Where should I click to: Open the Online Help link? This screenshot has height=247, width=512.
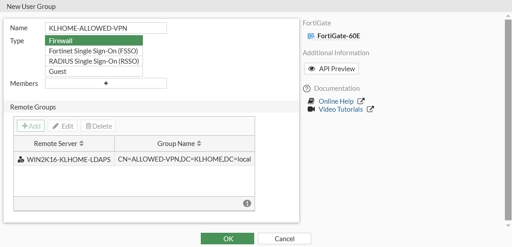click(x=336, y=101)
